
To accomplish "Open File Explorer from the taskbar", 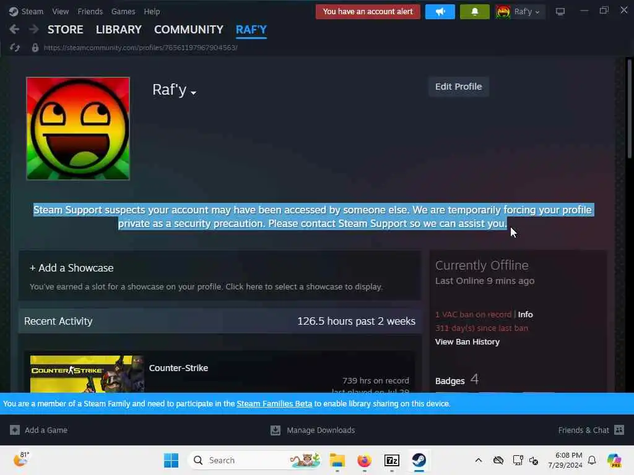I will (337, 460).
